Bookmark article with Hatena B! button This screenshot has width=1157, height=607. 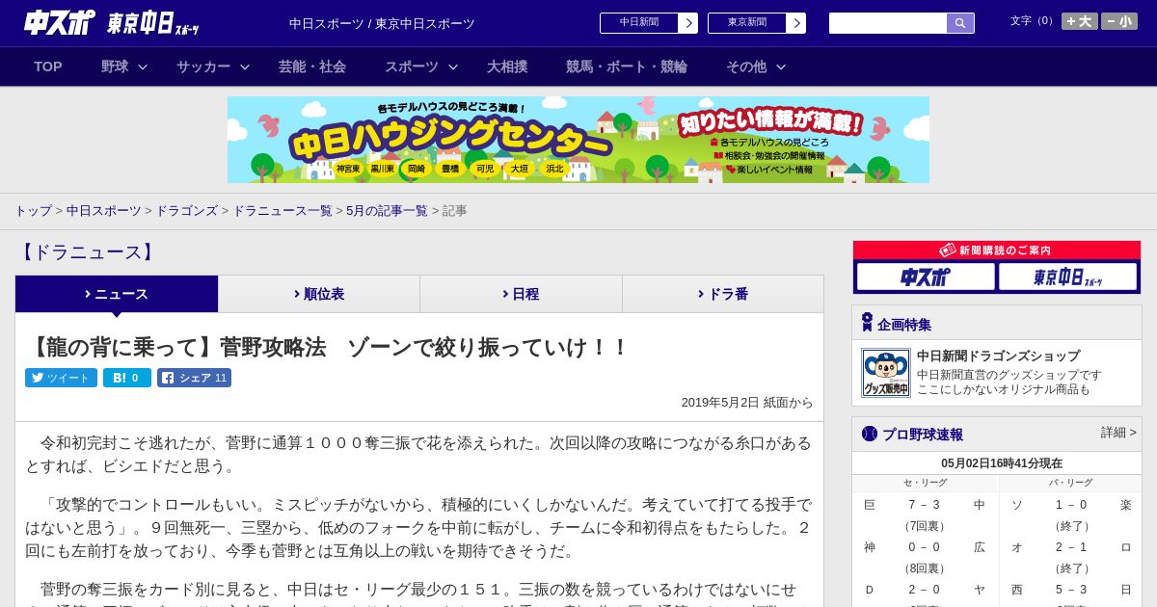pyautogui.click(x=127, y=378)
